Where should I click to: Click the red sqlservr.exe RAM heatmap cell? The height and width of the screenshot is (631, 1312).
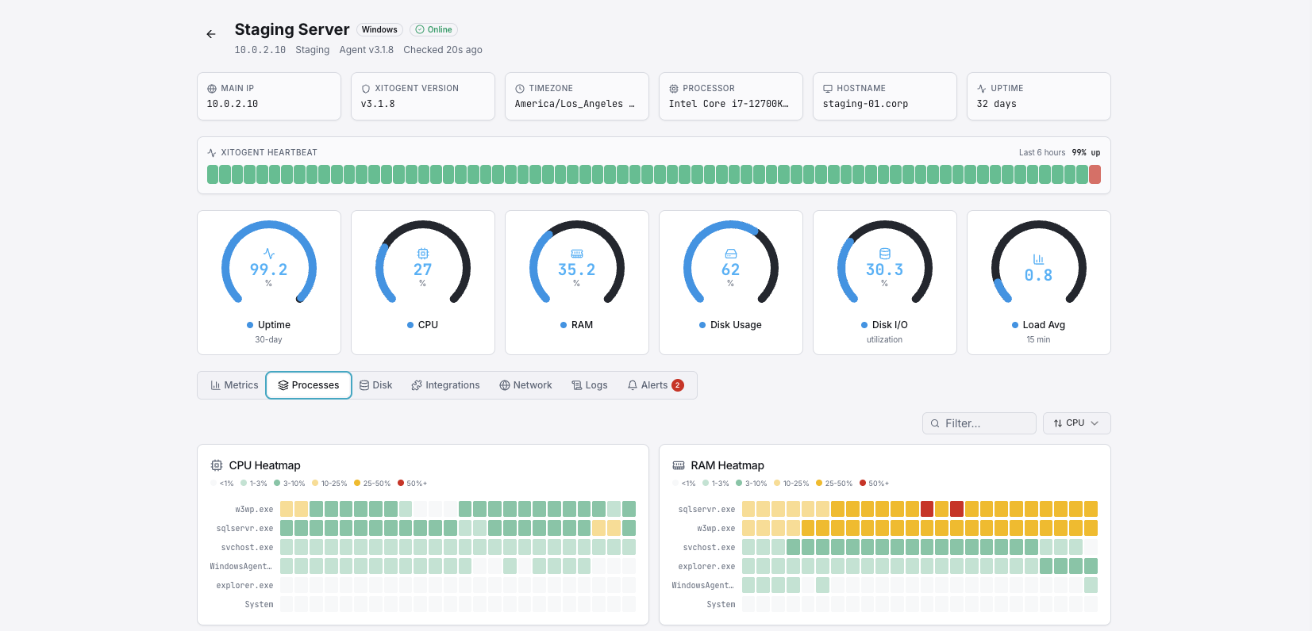coord(927,509)
